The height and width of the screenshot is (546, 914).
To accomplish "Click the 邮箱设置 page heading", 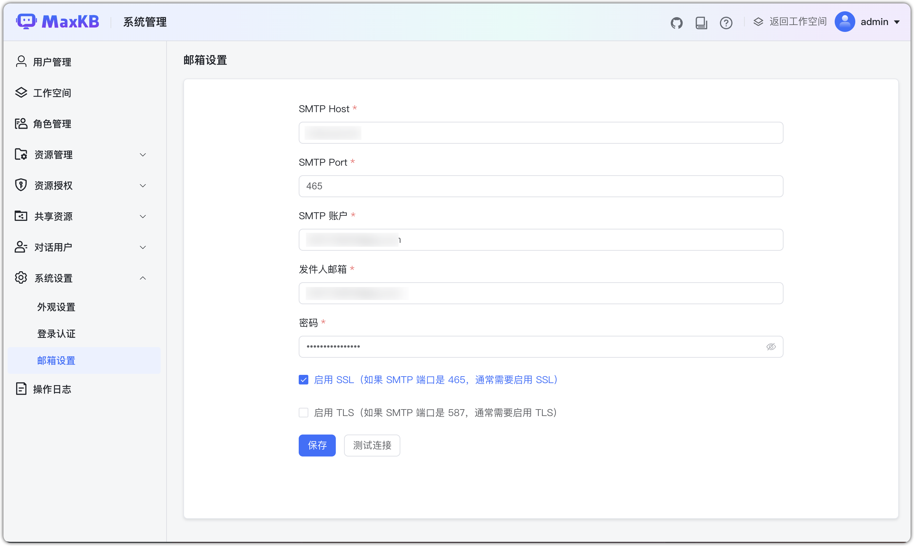I will (x=205, y=60).
